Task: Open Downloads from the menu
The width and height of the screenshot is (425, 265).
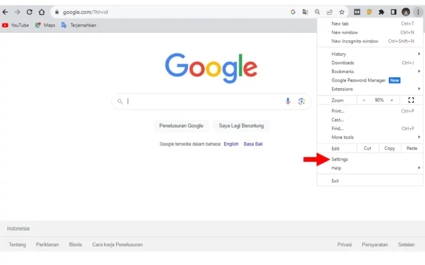Action: point(370,63)
